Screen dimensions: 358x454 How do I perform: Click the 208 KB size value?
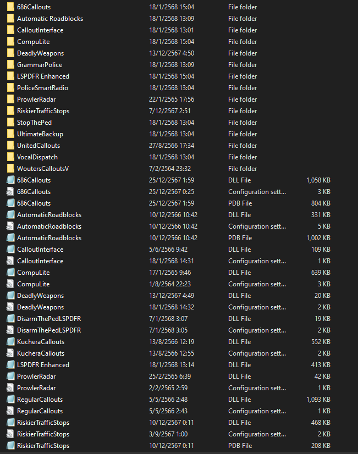(321, 446)
